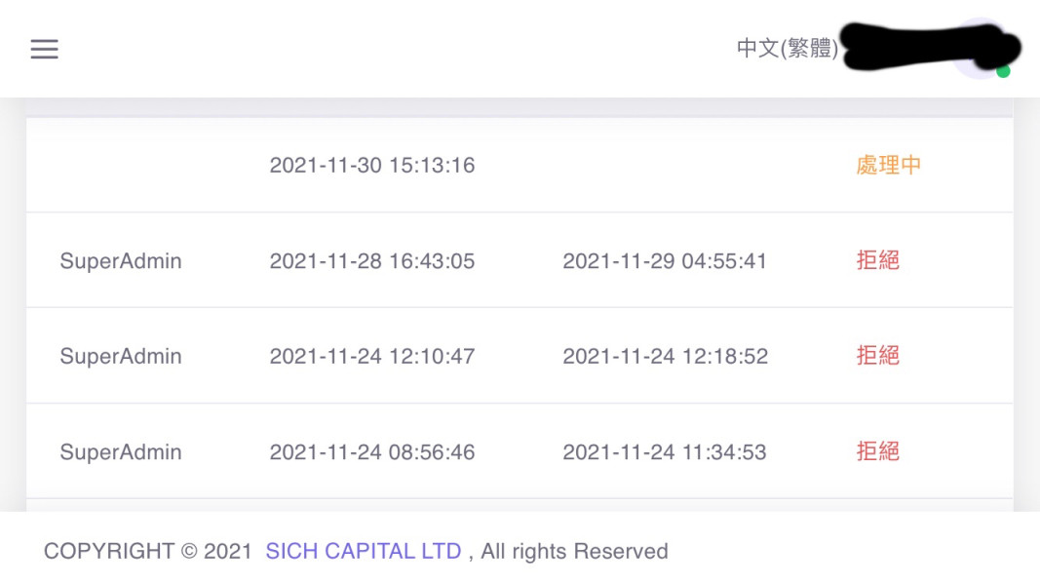Click the user profile avatar
This screenshot has width=1040, height=585.
pyautogui.click(x=980, y=48)
